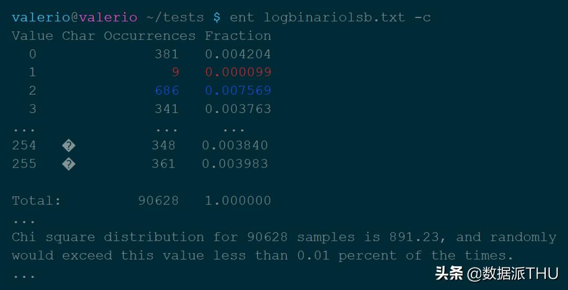Select the Total row's 90628 value
Screen dimensions: 568x290
[x=158, y=201]
